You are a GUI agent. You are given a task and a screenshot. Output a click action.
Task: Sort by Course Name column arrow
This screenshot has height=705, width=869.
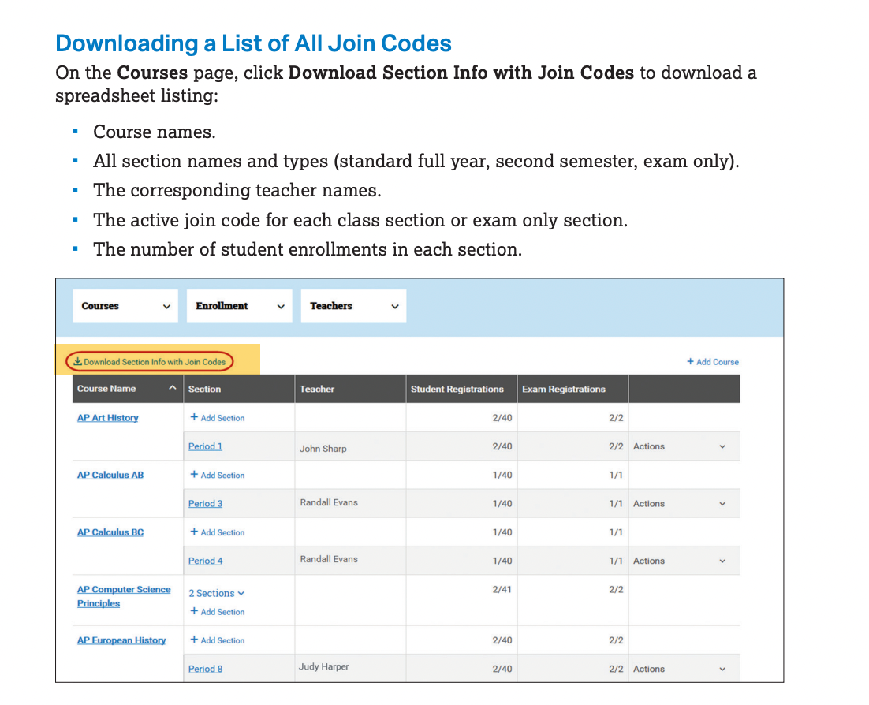click(x=172, y=389)
